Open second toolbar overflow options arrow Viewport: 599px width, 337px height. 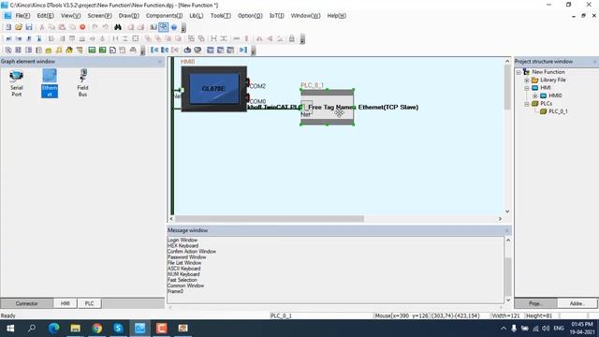302,39
